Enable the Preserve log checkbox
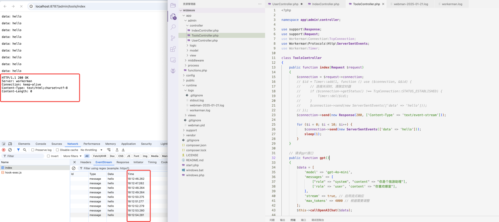 pos(33,150)
